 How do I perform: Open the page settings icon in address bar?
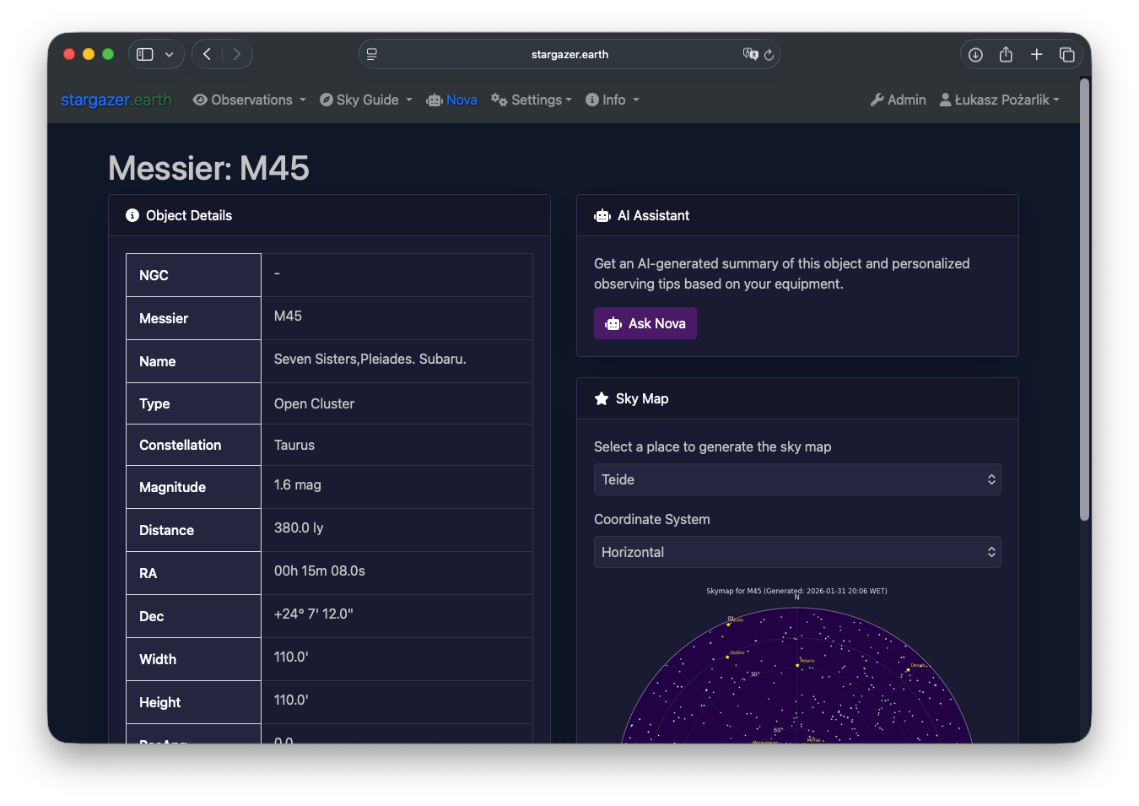click(x=372, y=54)
